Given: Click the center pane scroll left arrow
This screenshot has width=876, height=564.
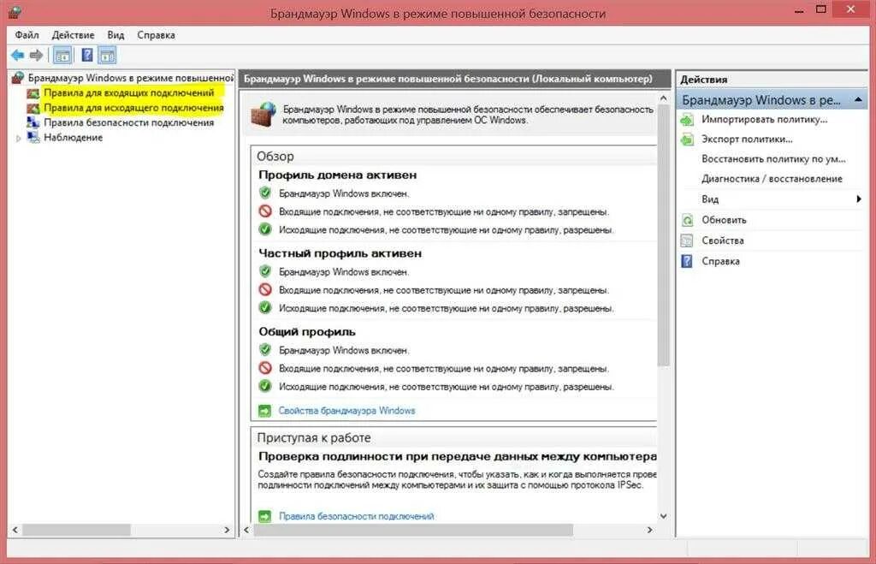Looking at the screenshot, I should coord(247,530).
